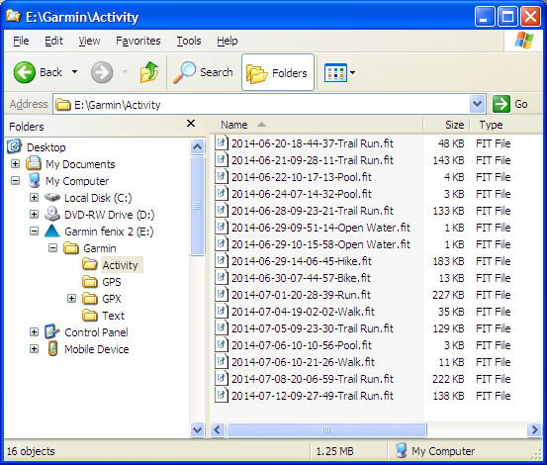Open the Tools menu
547x465 pixels.
pyautogui.click(x=189, y=41)
